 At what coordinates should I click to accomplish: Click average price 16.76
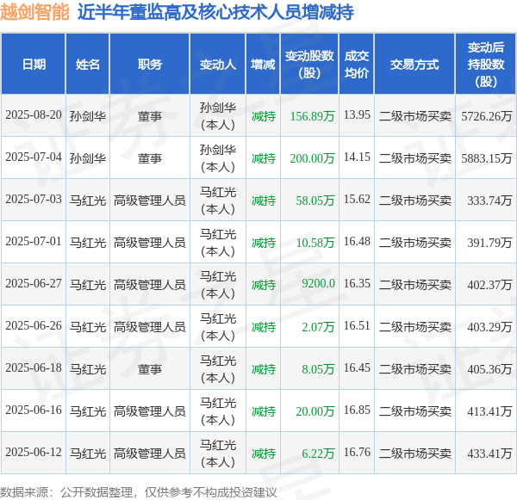click(357, 453)
